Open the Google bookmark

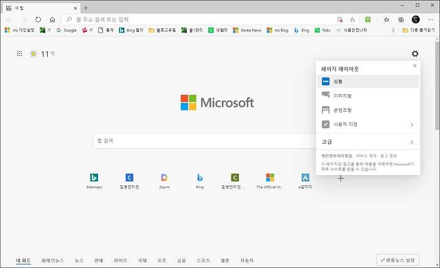(67, 30)
